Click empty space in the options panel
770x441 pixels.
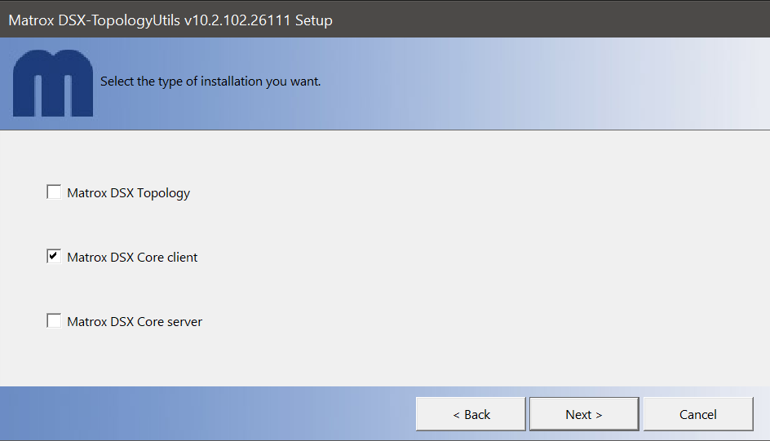[x=489, y=245]
